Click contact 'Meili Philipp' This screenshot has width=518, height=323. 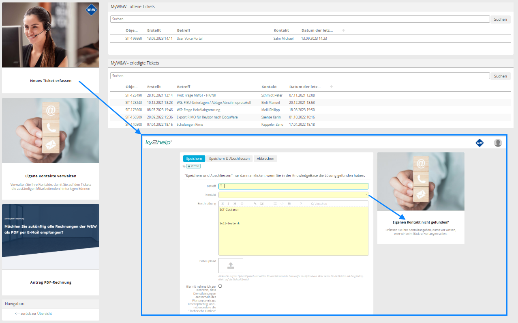click(271, 110)
